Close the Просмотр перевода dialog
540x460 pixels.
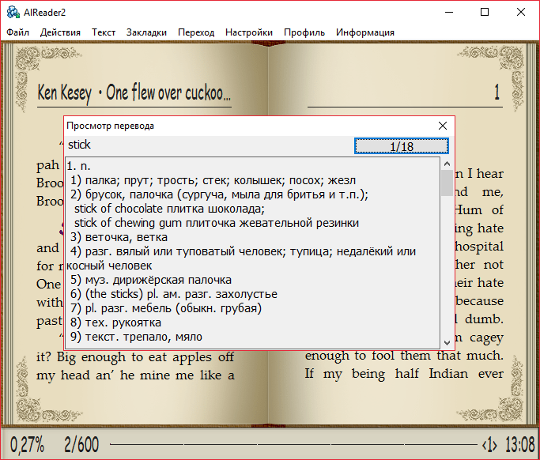point(443,126)
